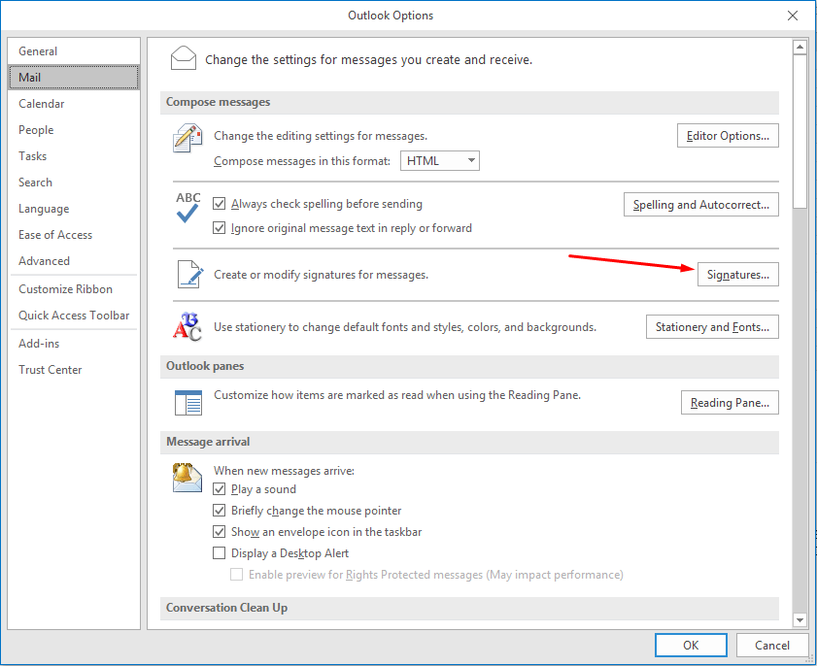The image size is (817, 666).
Task: Open Reading Pane settings
Action: [730, 403]
